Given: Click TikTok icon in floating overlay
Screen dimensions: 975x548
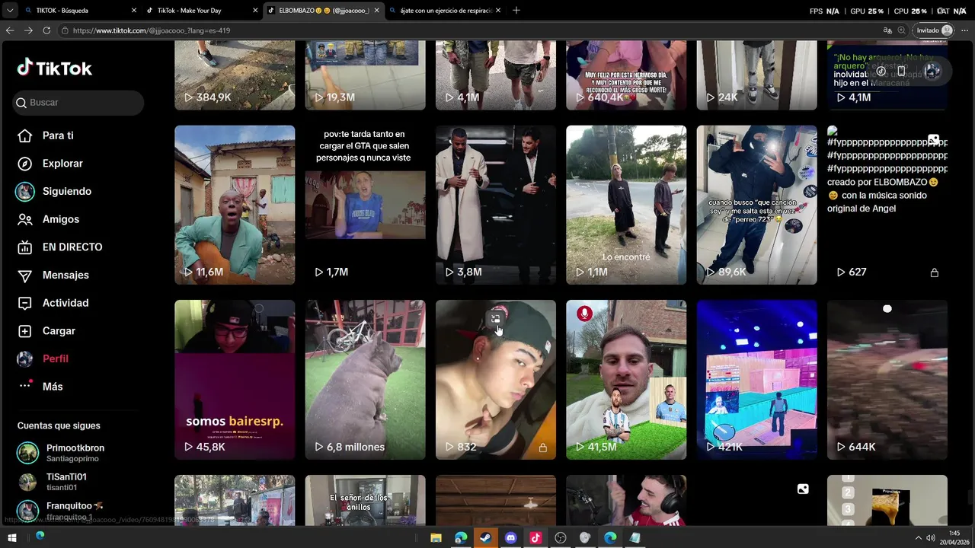Looking at the screenshot, I should pos(881,72).
